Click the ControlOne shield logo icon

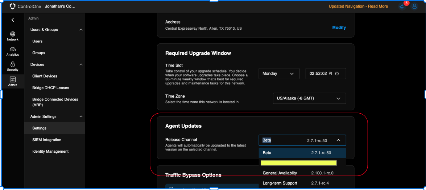pyautogui.click(x=13, y=6)
